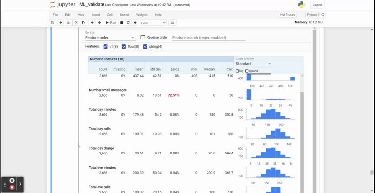The width and height of the screenshot is (375, 193).
Task: Insert a cell below with plus icon
Action: click(61, 23)
